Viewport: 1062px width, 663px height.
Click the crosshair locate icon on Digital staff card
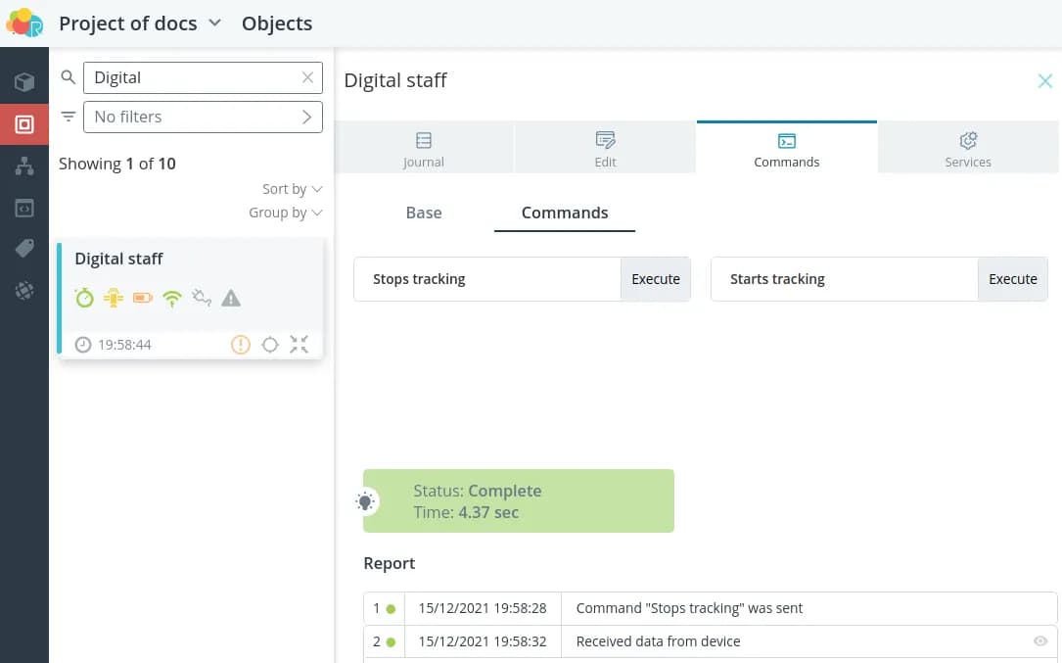coord(270,344)
